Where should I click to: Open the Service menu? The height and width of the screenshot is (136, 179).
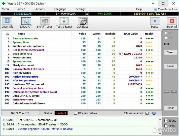point(21,9)
